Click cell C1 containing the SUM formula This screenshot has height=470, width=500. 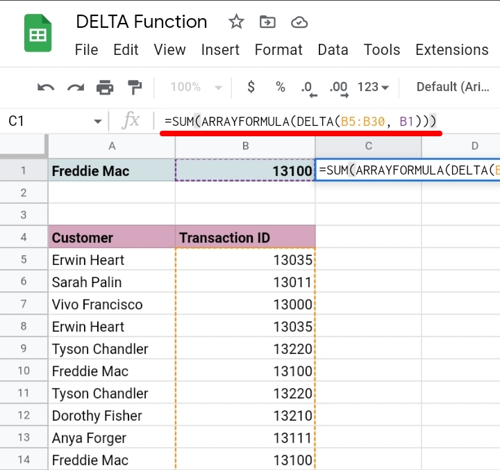pyautogui.click(x=408, y=170)
